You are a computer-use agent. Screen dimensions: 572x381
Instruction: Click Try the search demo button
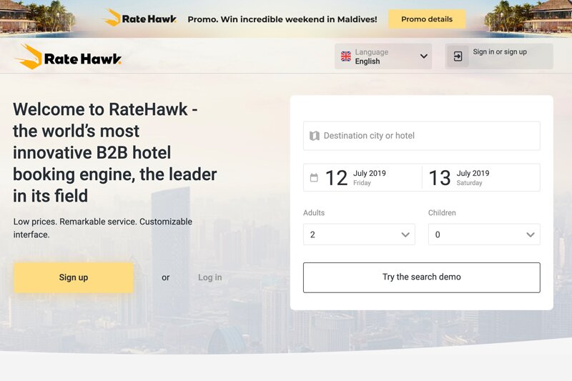422,277
